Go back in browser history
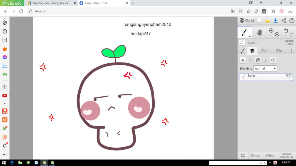Viewport: 296px width, 166px height. (x=6, y=11)
